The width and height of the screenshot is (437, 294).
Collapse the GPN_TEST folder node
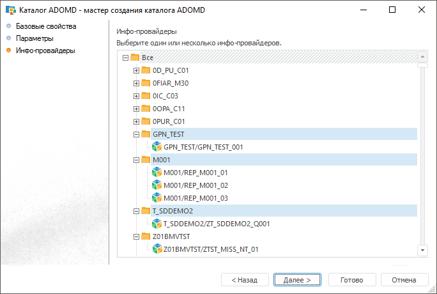pyautogui.click(x=136, y=134)
